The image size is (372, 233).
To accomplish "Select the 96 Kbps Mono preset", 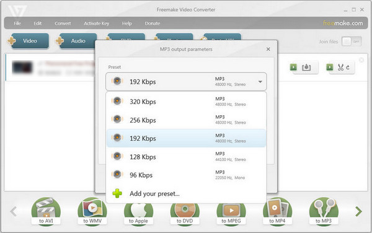I will pos(186,175).
